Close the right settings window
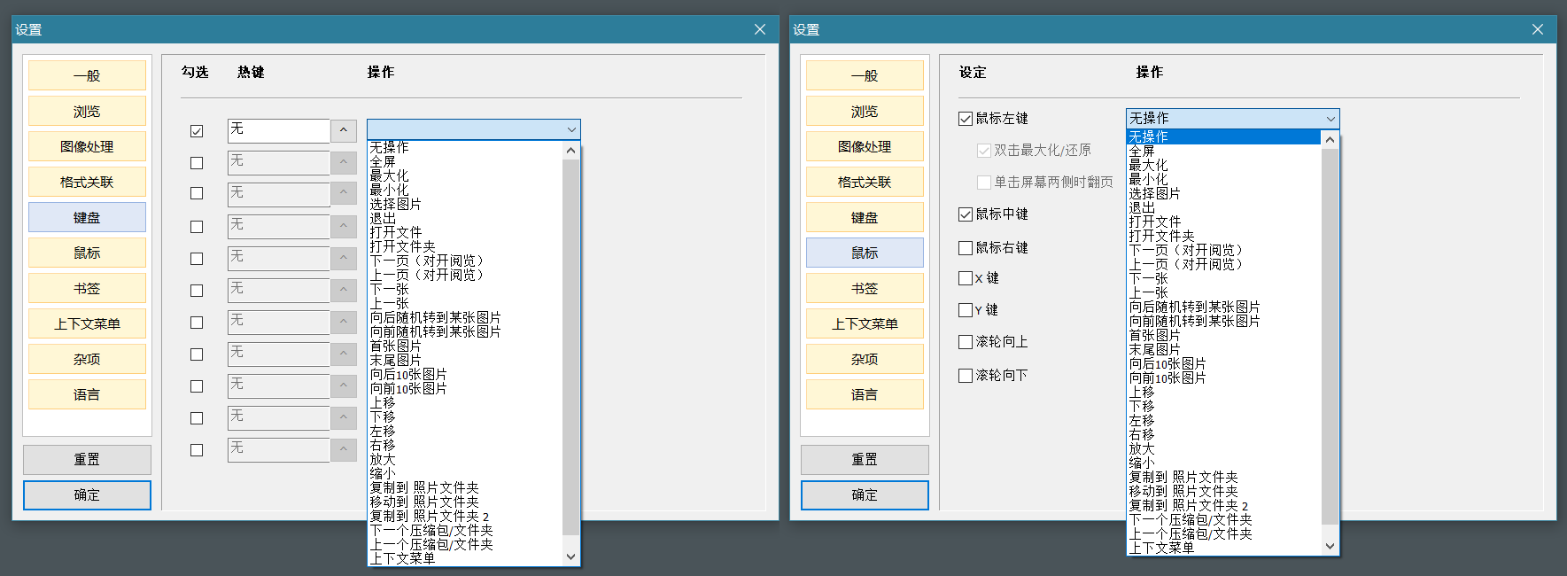The height and width of the screenshot is (576, 1567). (1538, 29)
